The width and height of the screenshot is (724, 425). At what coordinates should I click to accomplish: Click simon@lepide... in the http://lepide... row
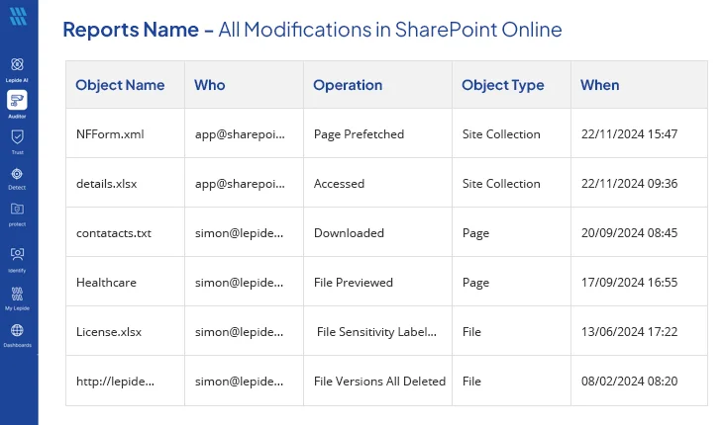coord(239,382)
